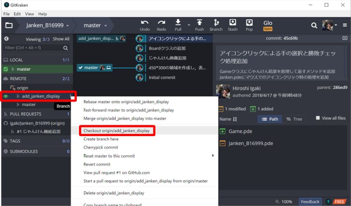
Task: Choose Merge origin/add_janken_display into master
Action: tap(125, 118)
